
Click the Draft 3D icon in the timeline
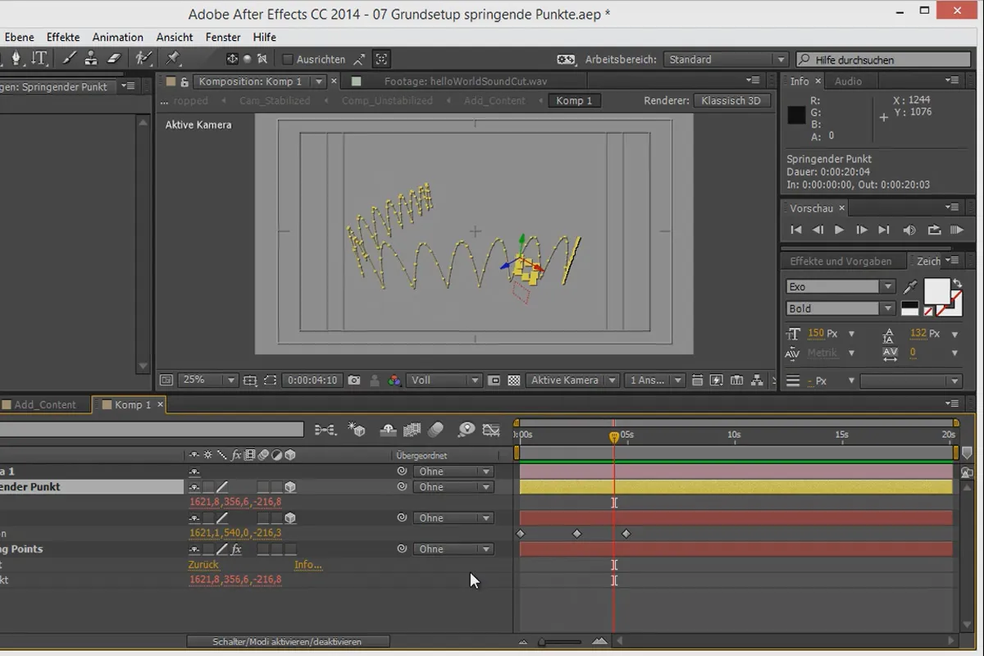356,430
